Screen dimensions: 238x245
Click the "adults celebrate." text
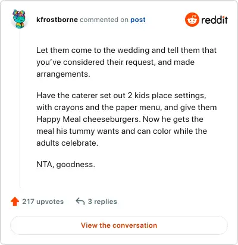[67, 143]
